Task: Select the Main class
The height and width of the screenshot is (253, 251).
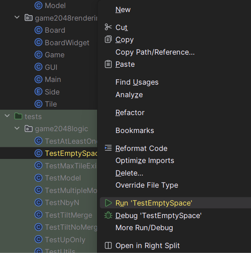Action: (53, 79)
